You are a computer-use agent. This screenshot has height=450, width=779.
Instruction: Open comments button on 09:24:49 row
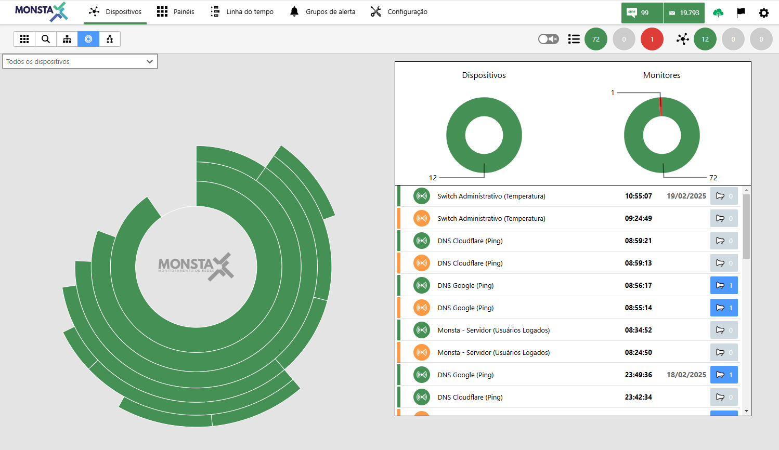click(x=724, y=218)
